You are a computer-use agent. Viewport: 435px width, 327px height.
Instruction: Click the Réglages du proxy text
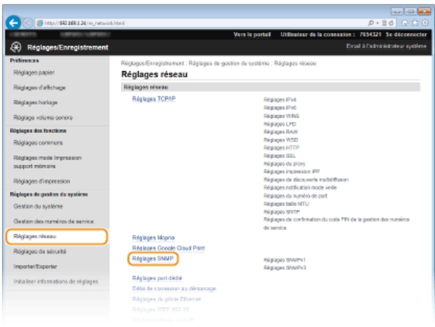pyautogui.click(x=284, y=164)
